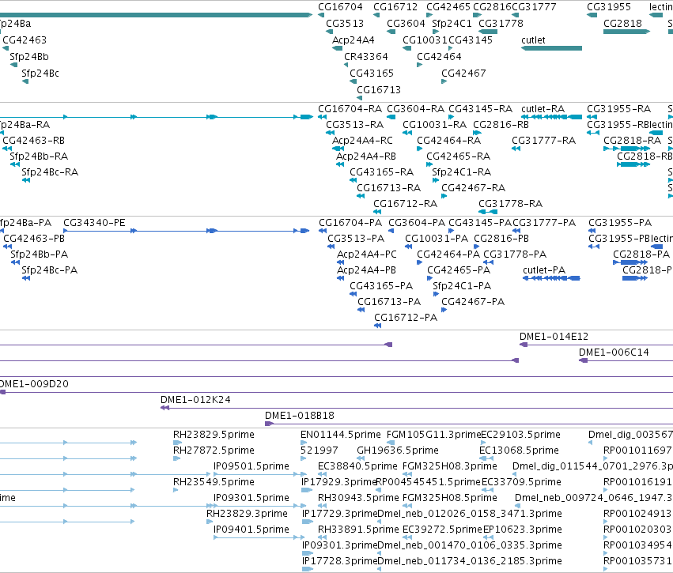Select the RH27872.5prime EST label
This screenshot has height=573, width=673.
click(x=214, y=450)
